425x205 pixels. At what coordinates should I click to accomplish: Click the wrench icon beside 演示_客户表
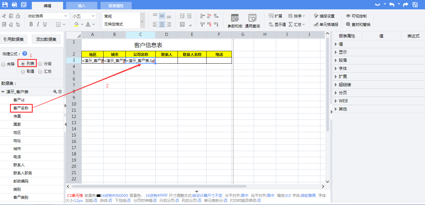55,92
